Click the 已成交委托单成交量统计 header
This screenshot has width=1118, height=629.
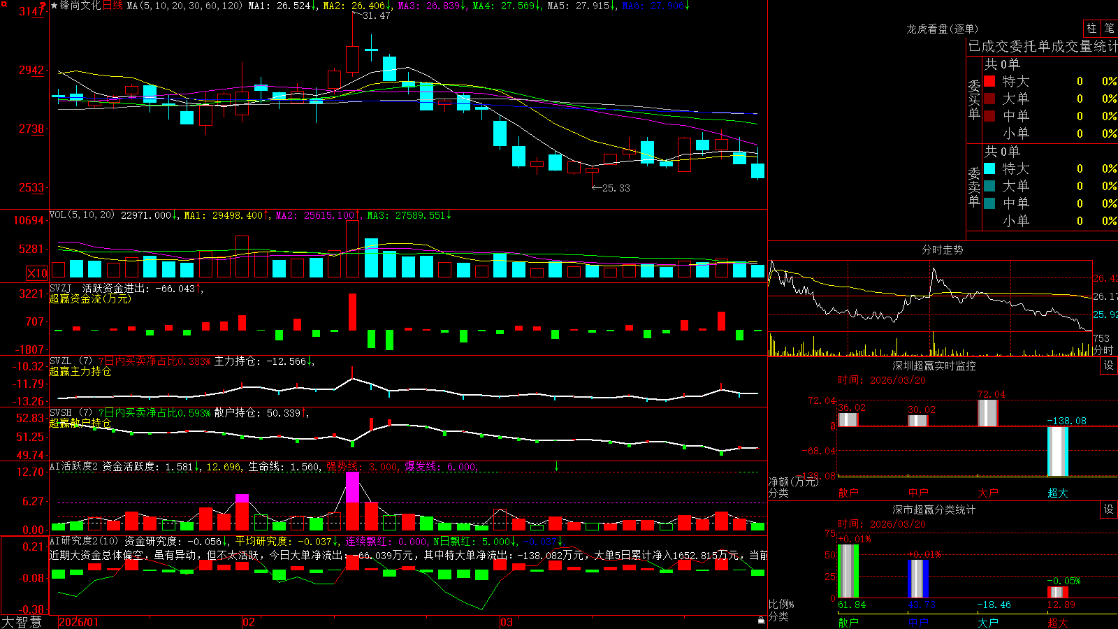1043,46
